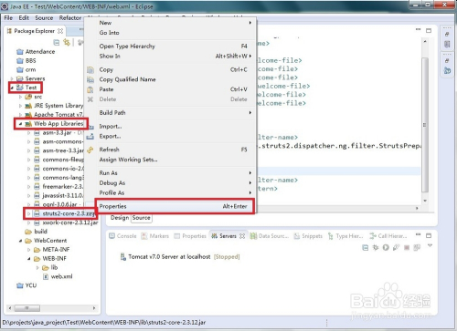Start the server from Servers toolbar
Image resolution: width=457 pixels, height=331 pixels.
386,247
